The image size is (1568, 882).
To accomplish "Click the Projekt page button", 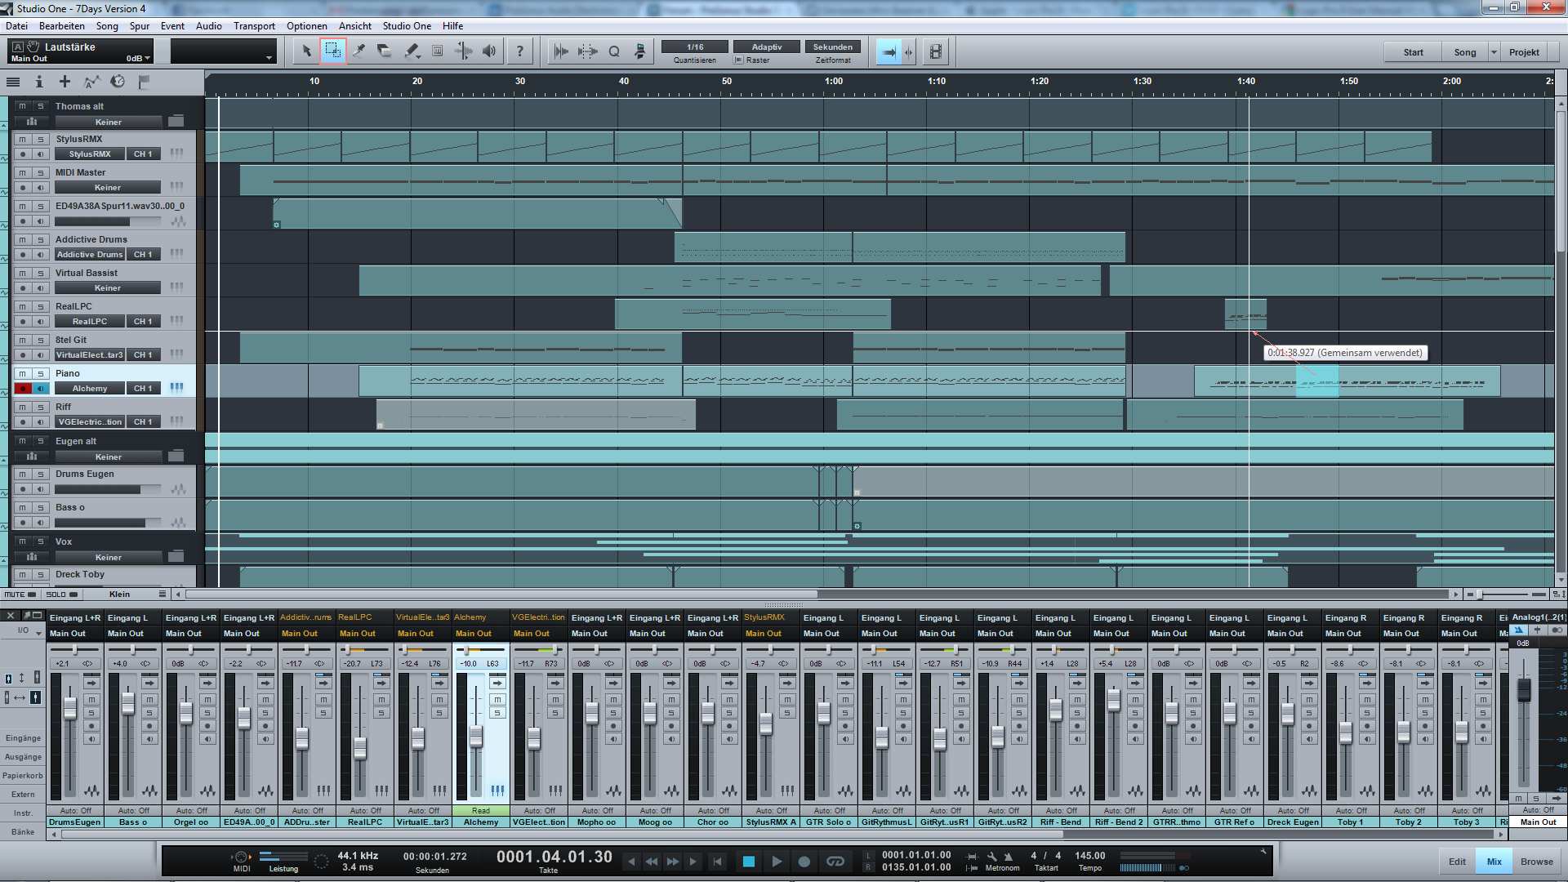I will click(x=1524, y=52).
